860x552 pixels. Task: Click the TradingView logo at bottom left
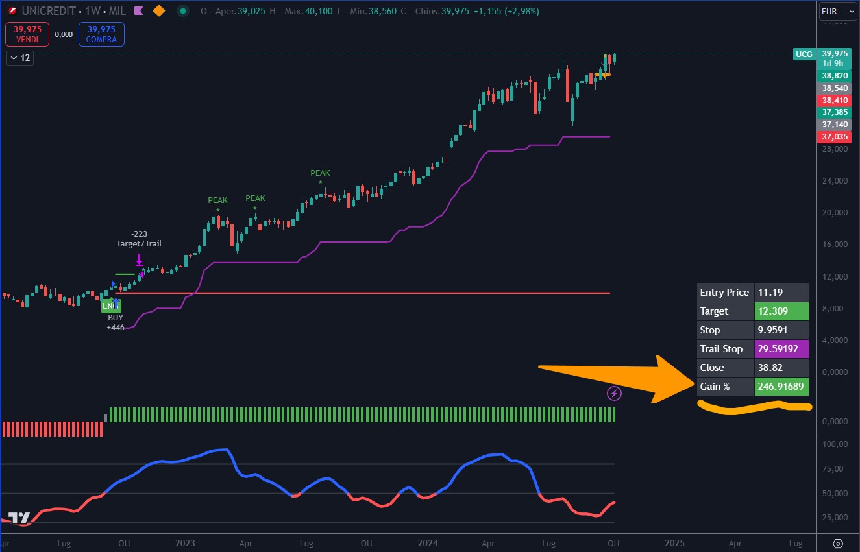point(19,518)
